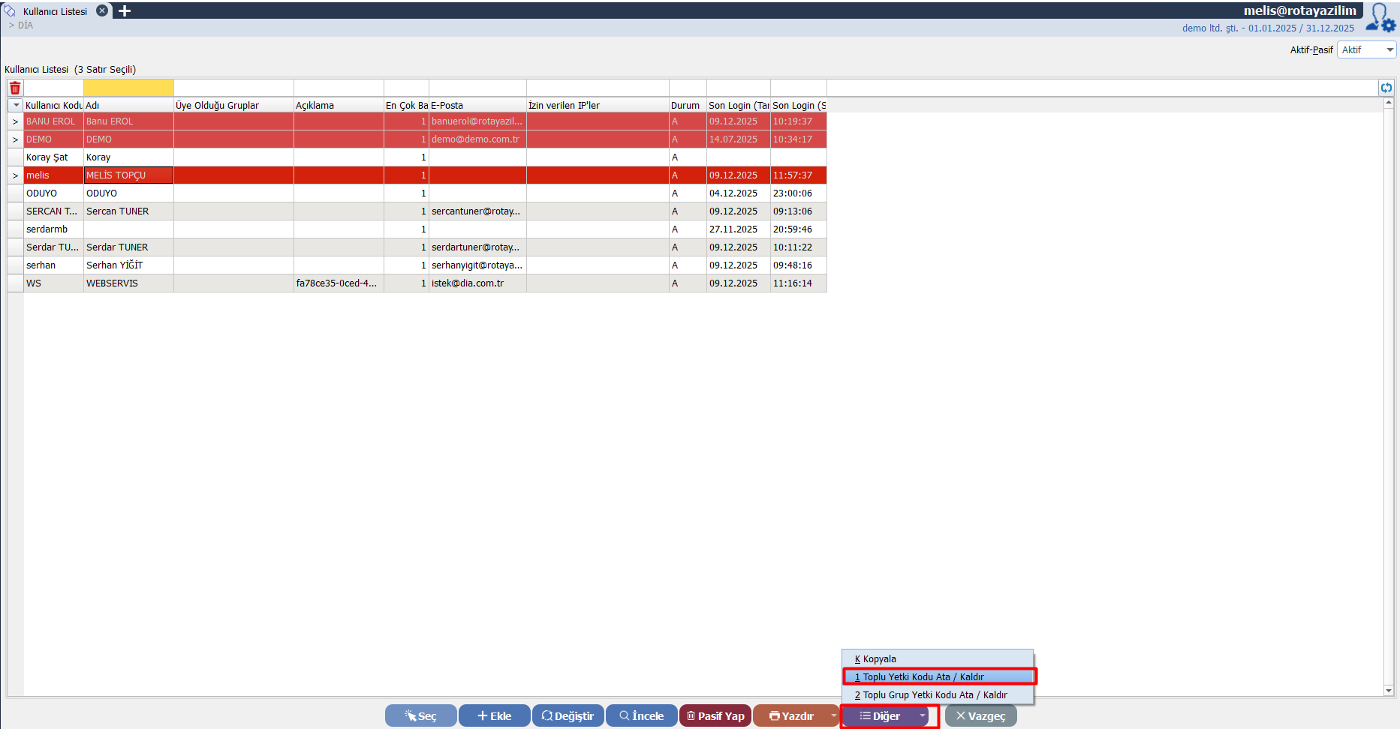Click the İncele magnifier button

tap(641, 716)
